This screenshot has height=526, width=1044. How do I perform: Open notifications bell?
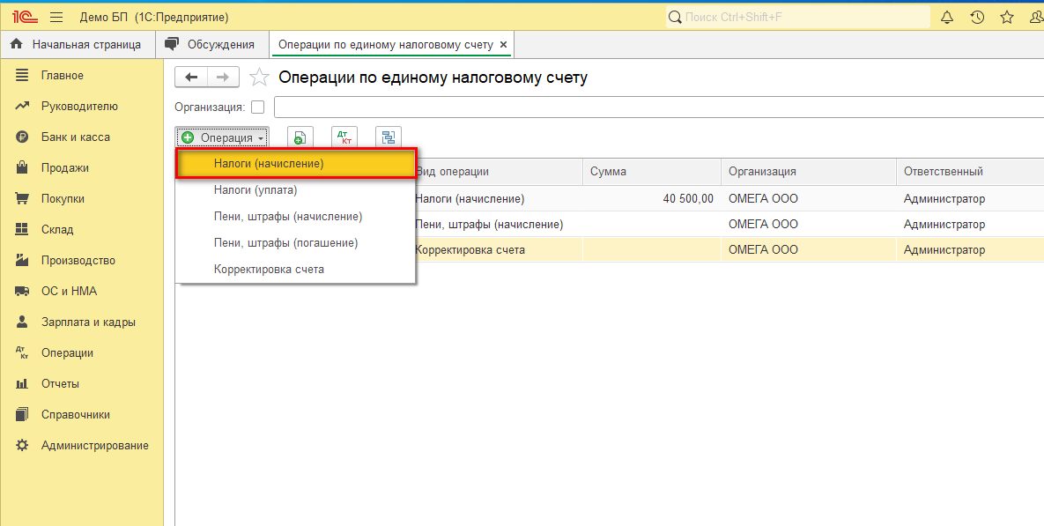[947, 18]
